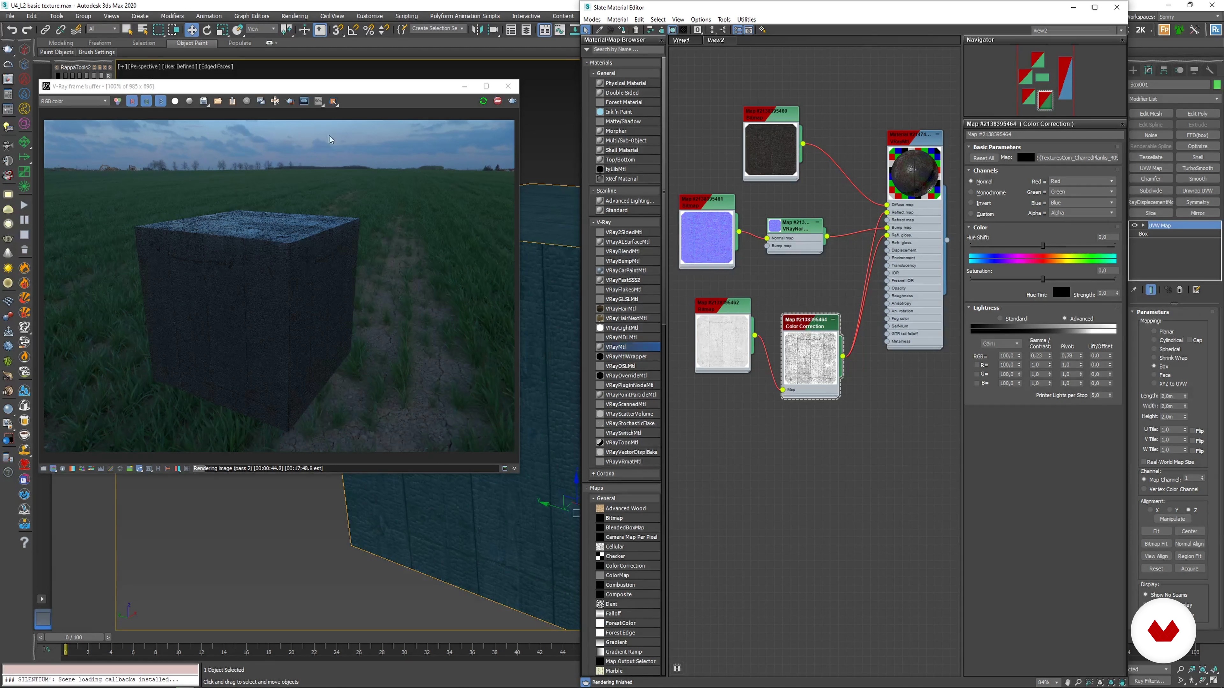Choose Advanced lightness mode
Image resolution: width=1224 pixels, height=688 pixels.
click(1064, 318)
